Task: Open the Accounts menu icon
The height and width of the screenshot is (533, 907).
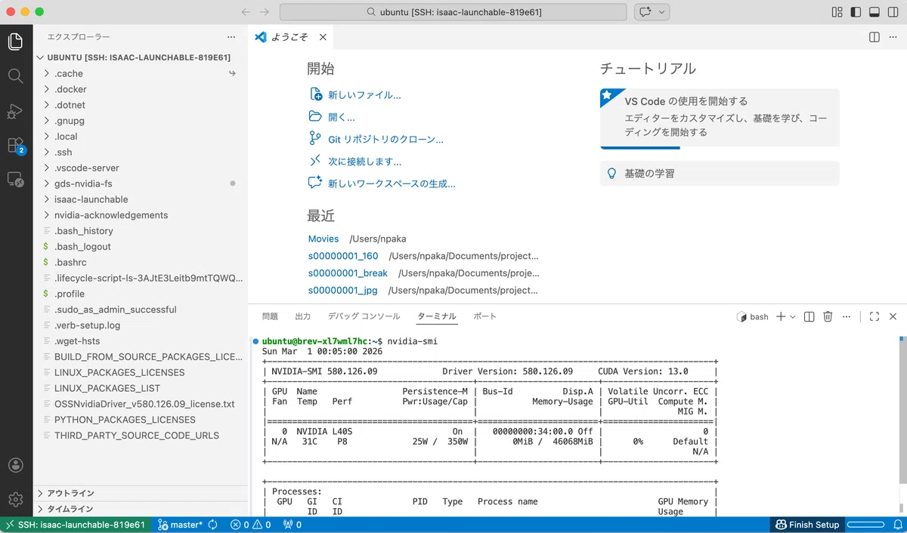Action: coord(16,465)
